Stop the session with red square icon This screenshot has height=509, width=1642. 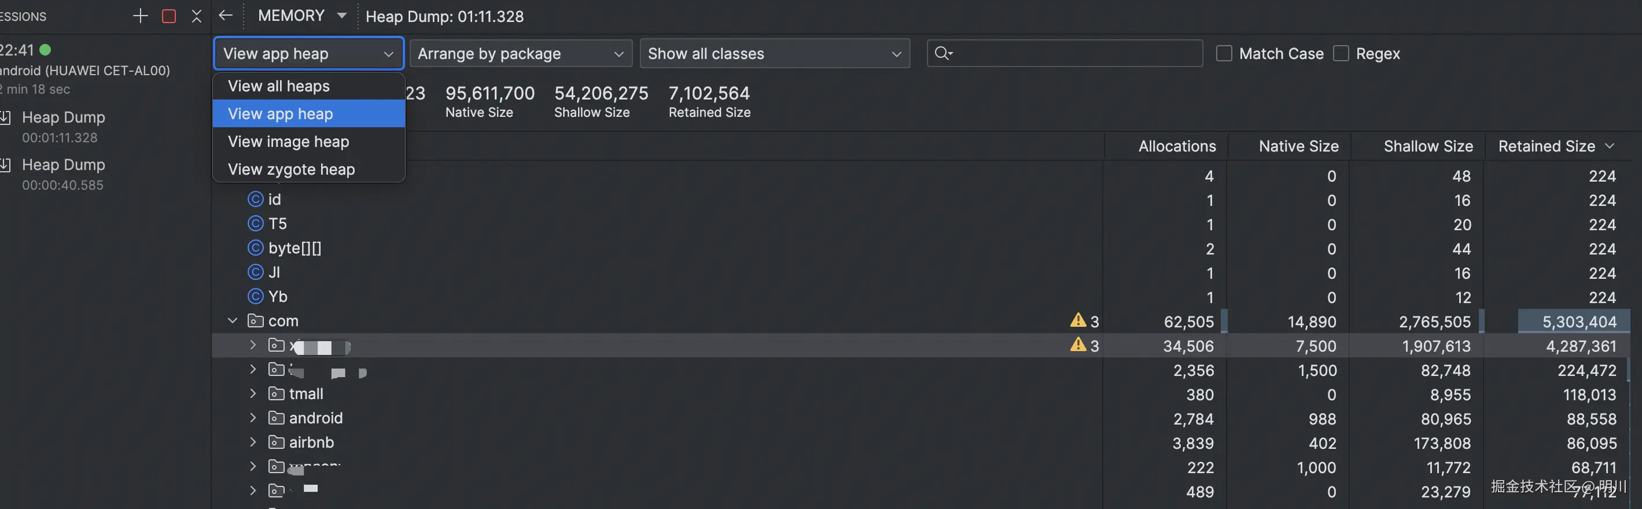click(169, 16)
